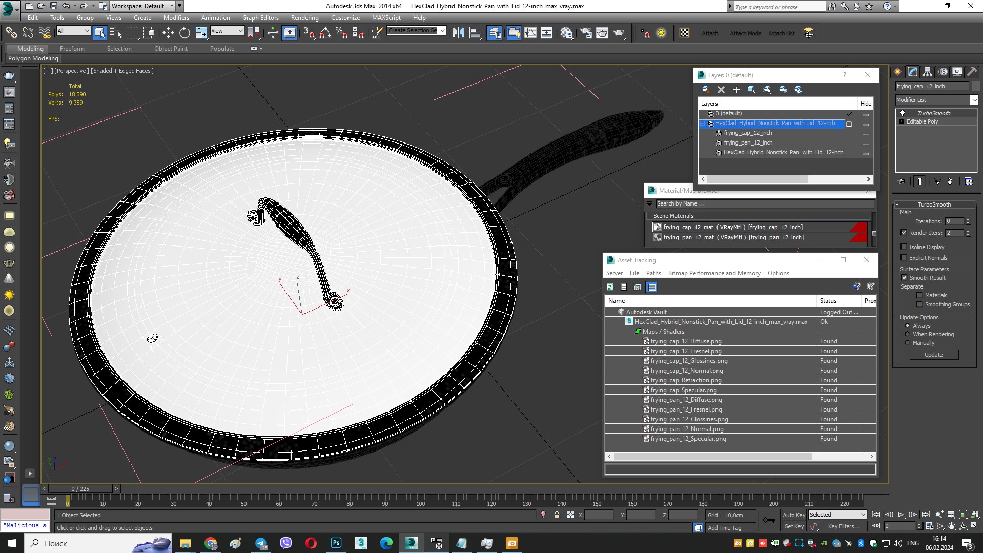Open the Material Editor icon
Screen dimensions: 983x553
[566, 33]
